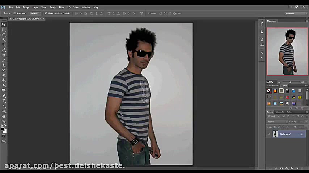Open the History panel icon
The height and width of the screenshot is (173, 309).
tap(262, 24)
